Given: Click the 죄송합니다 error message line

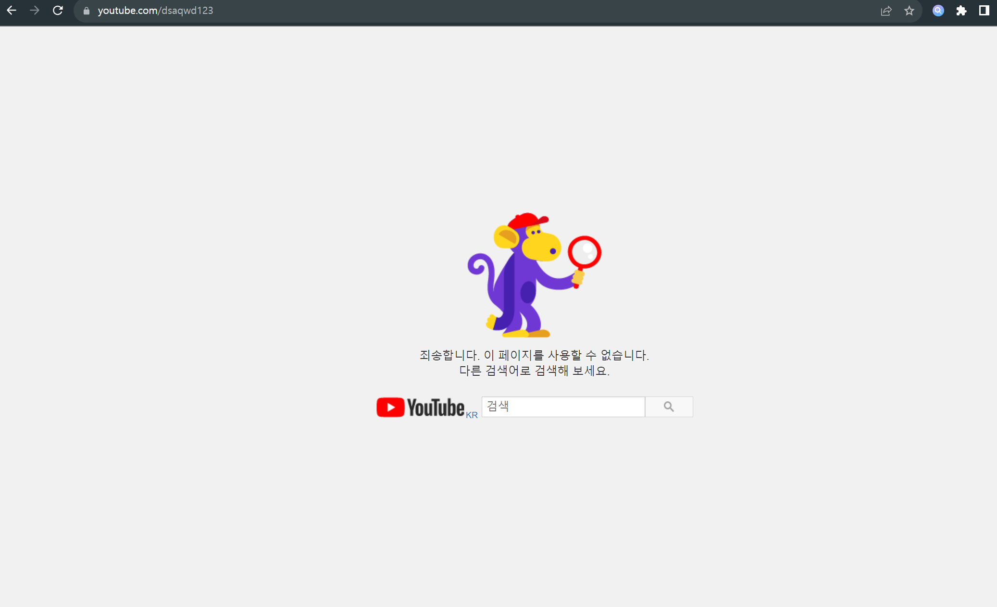Looking at the screenshot, I should (534, 355).
